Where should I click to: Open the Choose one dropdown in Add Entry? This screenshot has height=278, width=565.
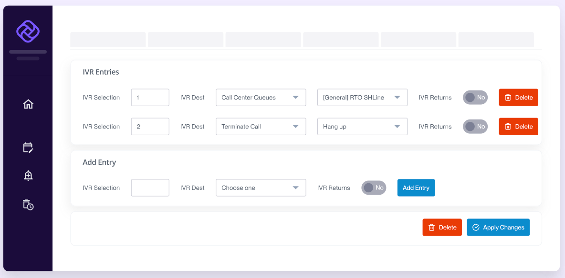tap(261, 188)
